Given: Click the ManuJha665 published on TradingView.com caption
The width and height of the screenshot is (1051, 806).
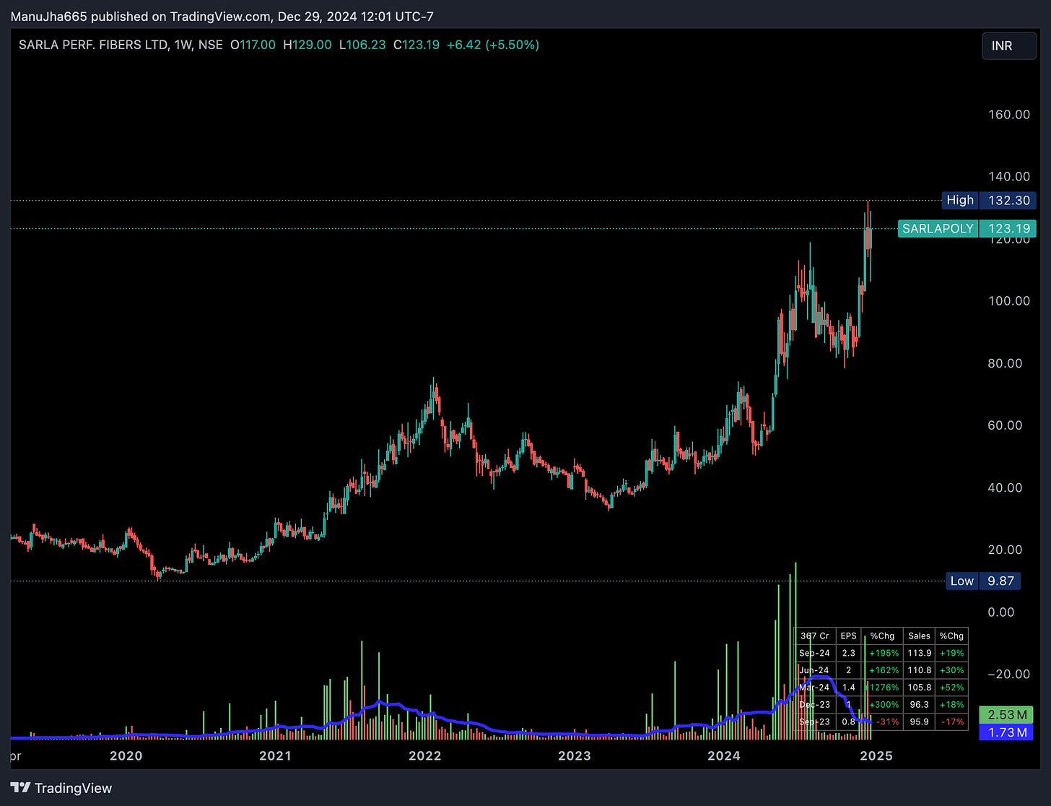Looking at the screenshot, I should pyautogui.click(x=222, y=16).
